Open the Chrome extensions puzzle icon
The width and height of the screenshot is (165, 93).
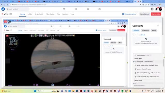tap(152, 5)
